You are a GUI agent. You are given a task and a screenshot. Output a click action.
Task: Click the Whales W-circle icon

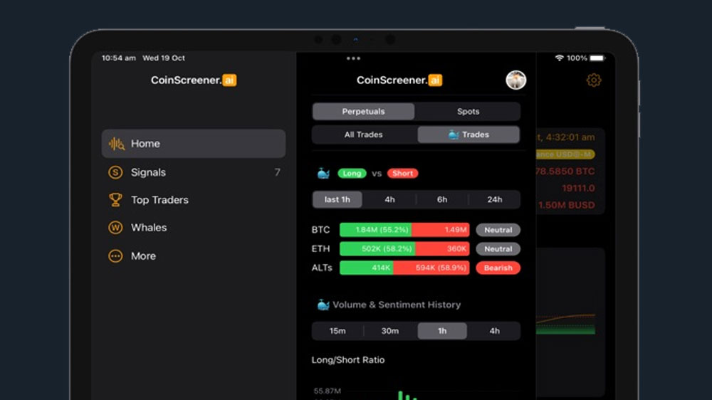point(115,228)
